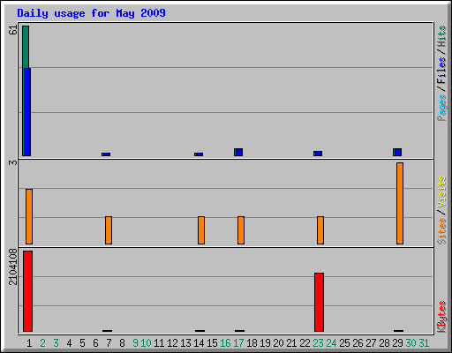Screen dimensions: 452x353
Task: Click the orange Sites bar for day 1
Action: (29, 216)
